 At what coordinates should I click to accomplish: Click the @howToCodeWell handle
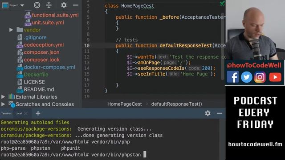[254, 65]
